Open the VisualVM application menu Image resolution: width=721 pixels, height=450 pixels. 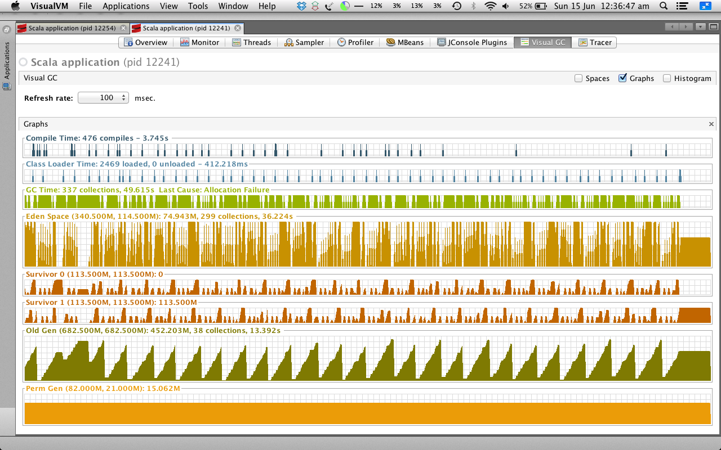(x=50, y=6)
